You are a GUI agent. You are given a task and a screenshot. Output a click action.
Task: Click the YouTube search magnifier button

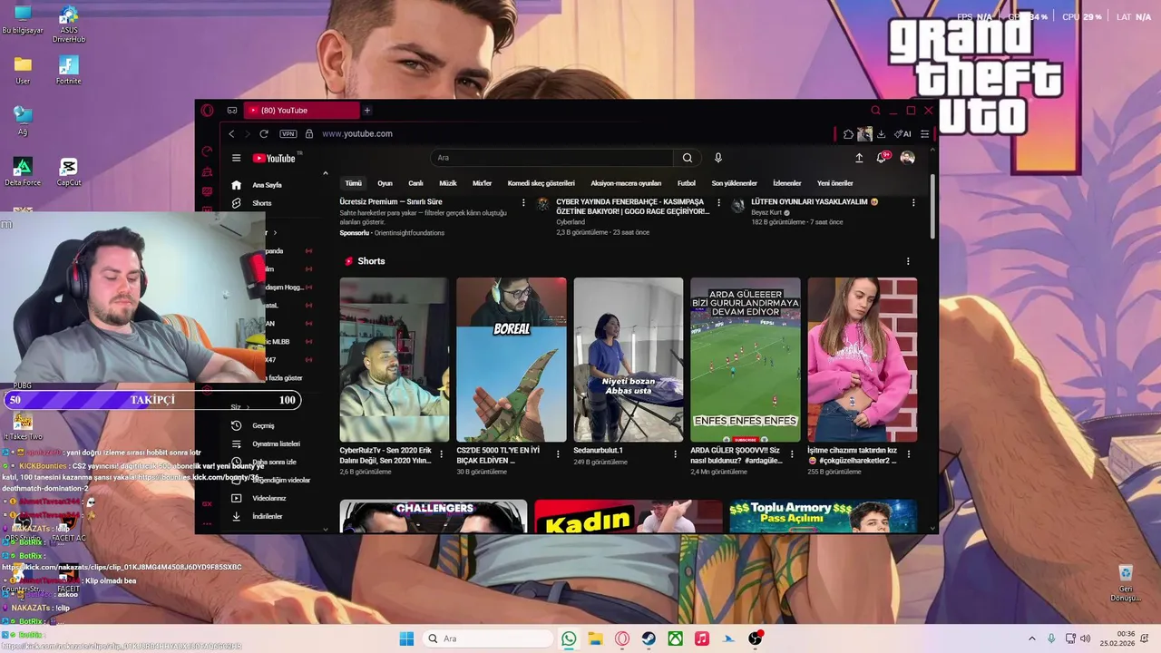[x=688, y=158]
